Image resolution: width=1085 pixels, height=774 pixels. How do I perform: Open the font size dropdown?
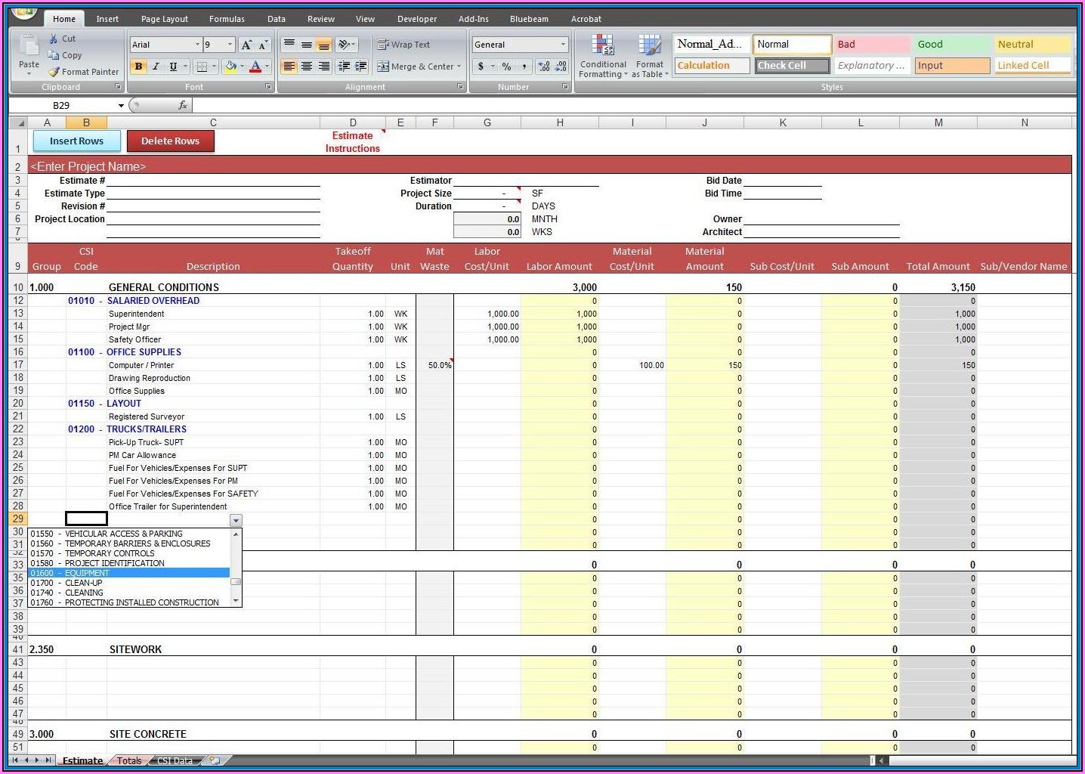(x=229, y=45)
